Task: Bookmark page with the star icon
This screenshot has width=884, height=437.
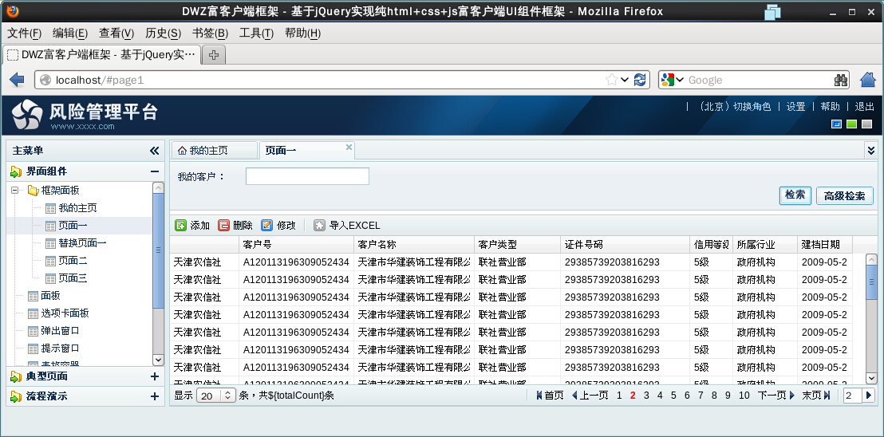Action: point(612,80)
